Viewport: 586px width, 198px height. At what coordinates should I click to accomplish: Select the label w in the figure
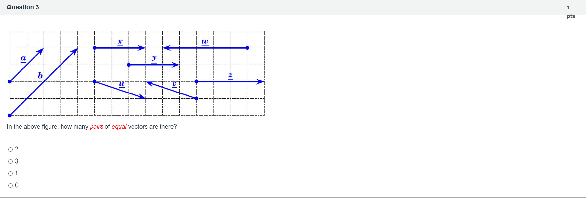pos(204,42)
